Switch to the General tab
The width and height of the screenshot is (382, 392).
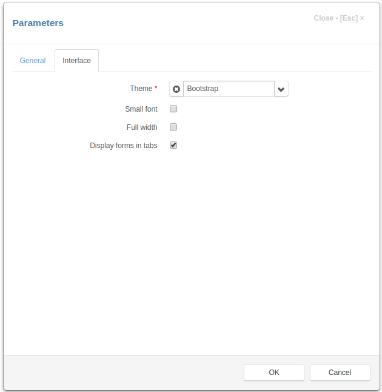click(x=33, y=61)
